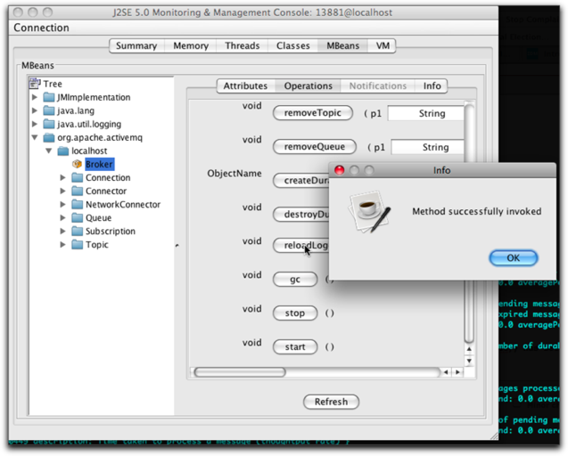Click the NetworkConnector folder icon

77,205
